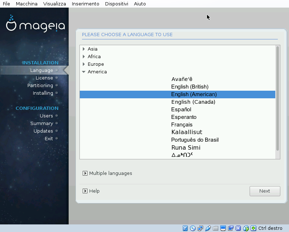The height and width of the screenshot is (232, 289).
Task: Open the File menu
Action: (x=7, y=4)
